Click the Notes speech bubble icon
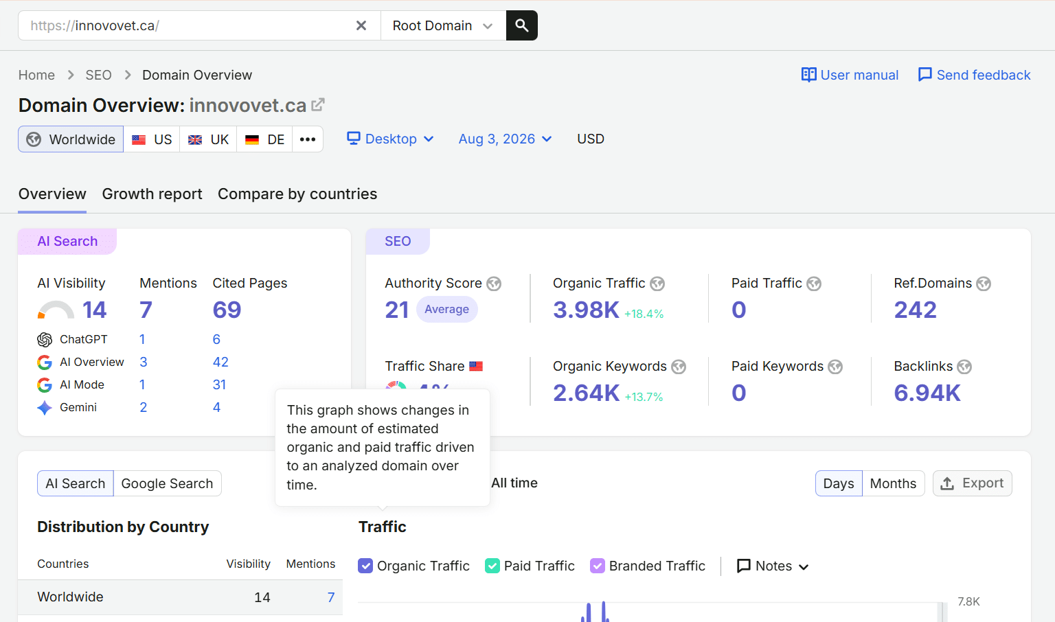The height and width of the screenshot is (622, 1055). tap(743, 566)
